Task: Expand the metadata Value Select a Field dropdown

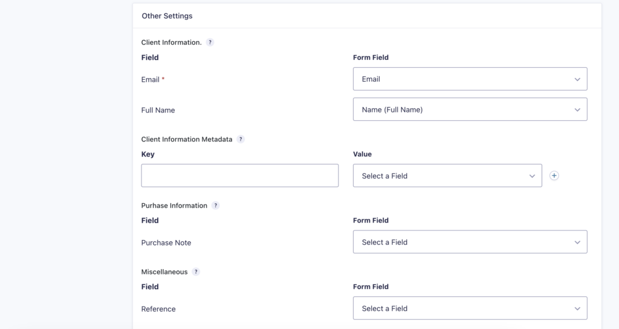Action: 447,176
